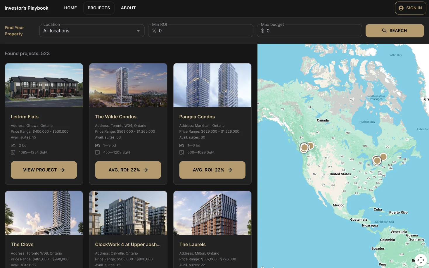This screenshot has width=429, height=268.
Task: Open the ABOUT page
Action: pos(128,8)
